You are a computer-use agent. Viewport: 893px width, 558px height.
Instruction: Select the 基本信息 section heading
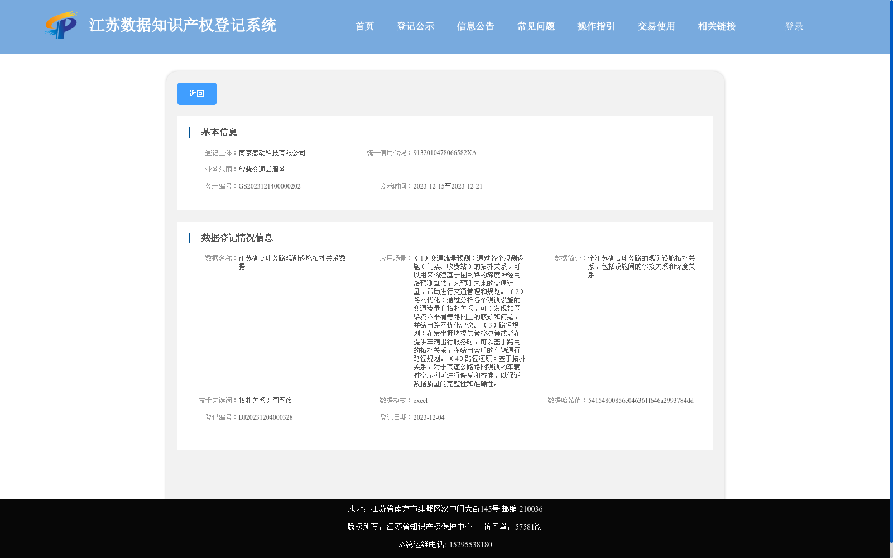[219, 132]
